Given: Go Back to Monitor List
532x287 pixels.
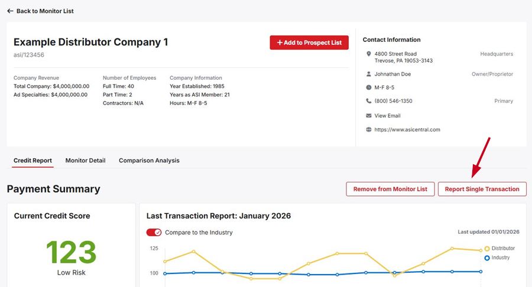Looking at the screenshot, I should pyautogui.click(x=44, y=11).
